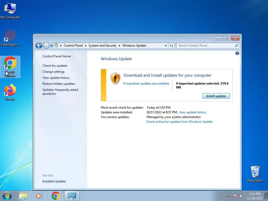This screenshot has width=268, height=201.
Task: Click the Today at 1:03 PM text
Action: point(158,108)
